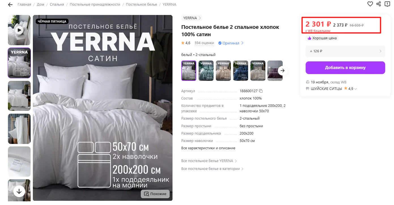Click the price 2 301 ₽
Screen dimensions: 394x205
(318, 24)
